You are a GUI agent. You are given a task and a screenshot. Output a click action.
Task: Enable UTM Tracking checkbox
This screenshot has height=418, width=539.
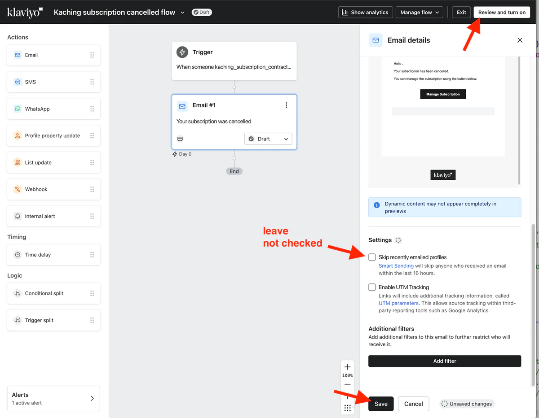click(372, 287)
